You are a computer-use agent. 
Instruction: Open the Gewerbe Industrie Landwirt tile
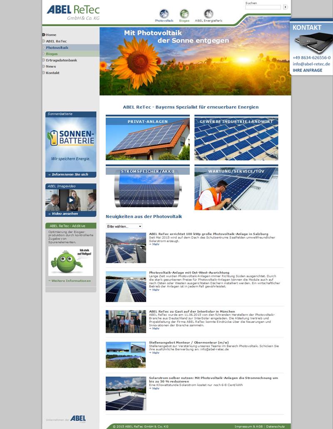(236, 138)
